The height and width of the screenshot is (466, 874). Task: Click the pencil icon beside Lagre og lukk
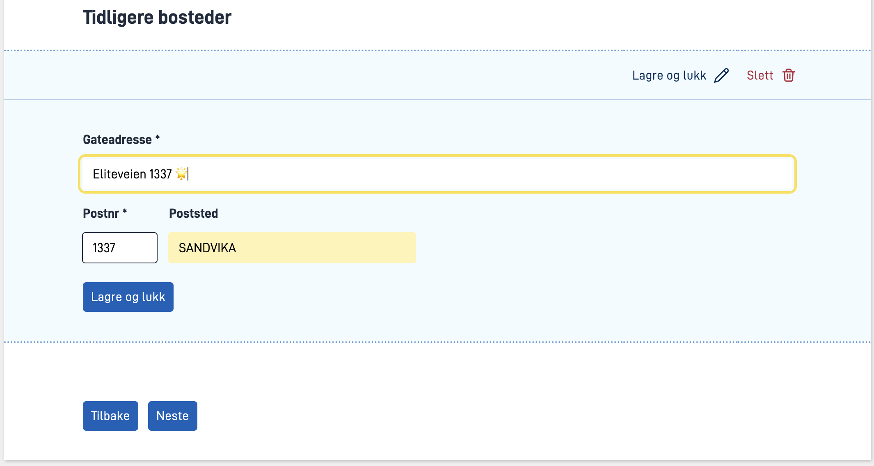(x=721, y=75)
